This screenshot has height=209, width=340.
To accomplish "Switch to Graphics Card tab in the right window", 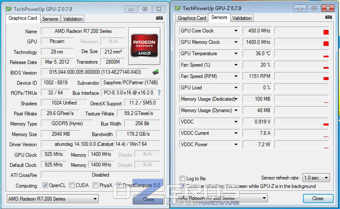I will (x=192, y=18).
